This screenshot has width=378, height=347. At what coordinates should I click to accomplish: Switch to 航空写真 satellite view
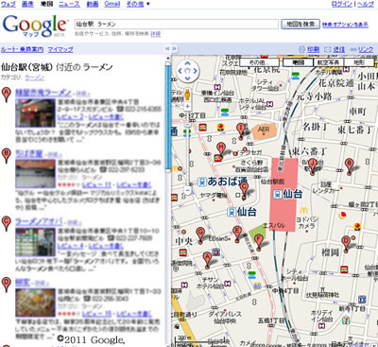pyautogui.click(x=329, y=62)
